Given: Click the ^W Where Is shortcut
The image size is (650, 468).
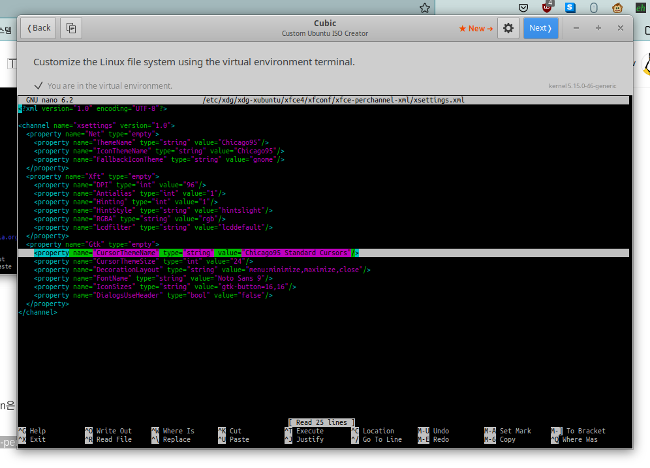Looking at the screenshot, I should point(173,431).
